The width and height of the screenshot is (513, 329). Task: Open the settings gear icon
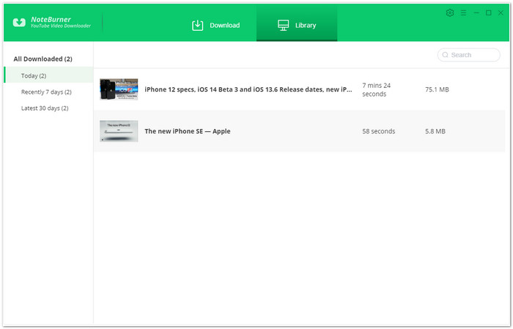450,12
